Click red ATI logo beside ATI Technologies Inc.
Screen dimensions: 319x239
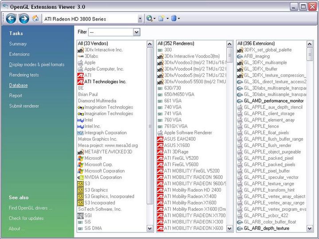81,82
